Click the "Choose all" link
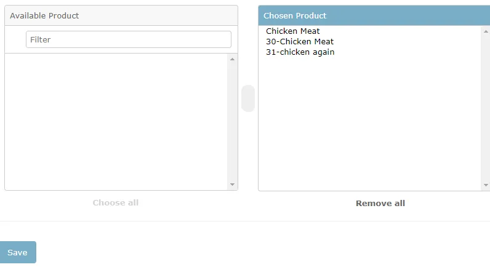The width and height of the screenshot is (490, 267). [116, 202]
